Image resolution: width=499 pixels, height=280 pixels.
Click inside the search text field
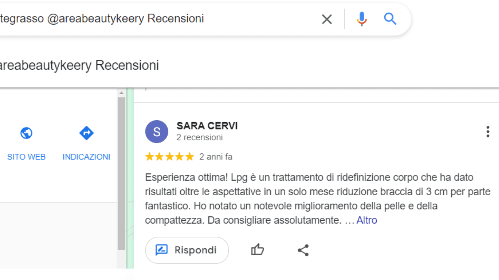pyautogui.click(x=156, y=19)
